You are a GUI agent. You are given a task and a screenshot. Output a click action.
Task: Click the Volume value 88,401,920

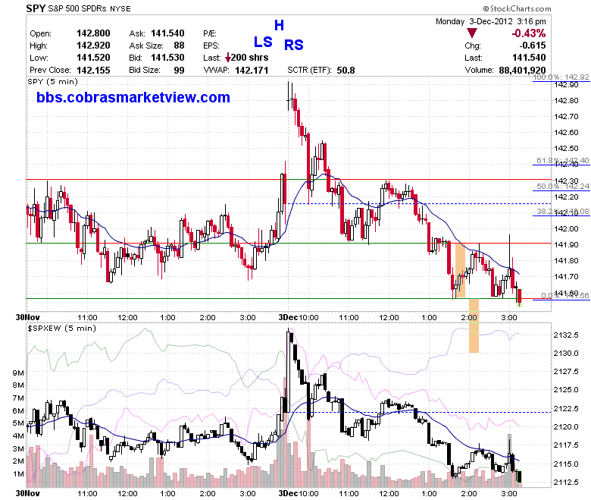click(x=522, y=71)
